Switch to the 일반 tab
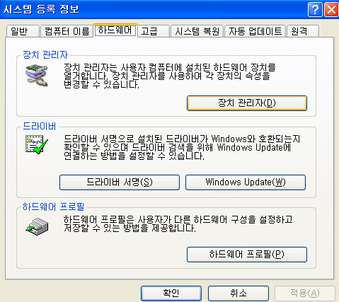The width and height of the screenshot is (339, 302). coord(23,31)
